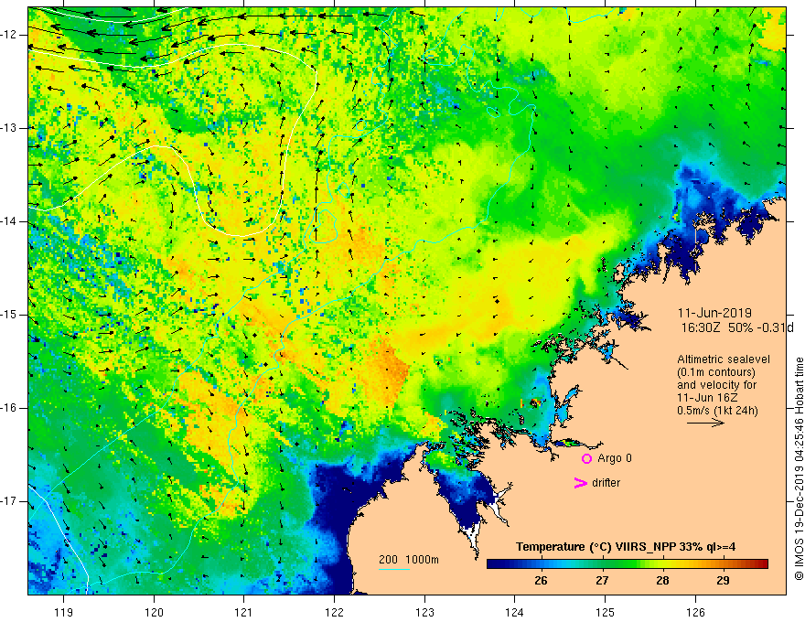
Task: Click the 'Altimetric sealevel' label
Action: 724,359
